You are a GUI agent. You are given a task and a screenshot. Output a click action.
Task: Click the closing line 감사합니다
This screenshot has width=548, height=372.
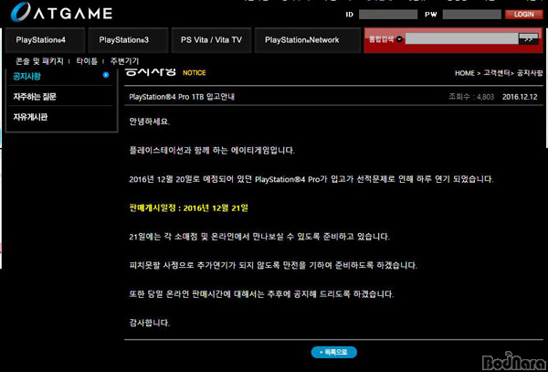[149, 323]
